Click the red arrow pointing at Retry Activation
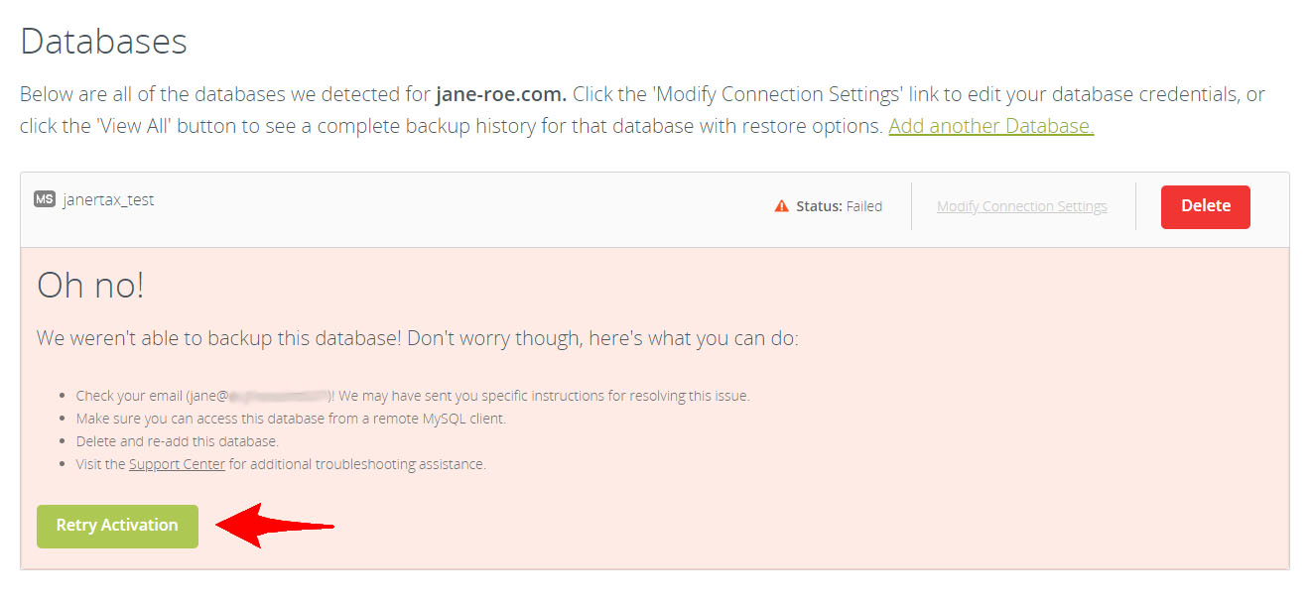Image resolution: width=1313 pixels, height=604 pixels. pyautogui.click(x=275, y=526)
